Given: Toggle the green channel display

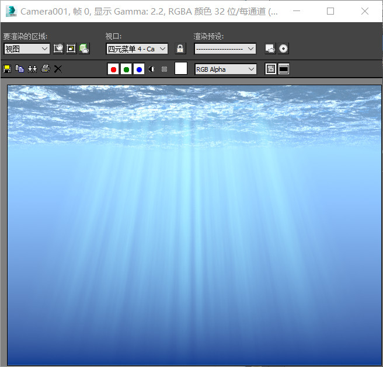Looking at the screenshot, I should 126,69.
